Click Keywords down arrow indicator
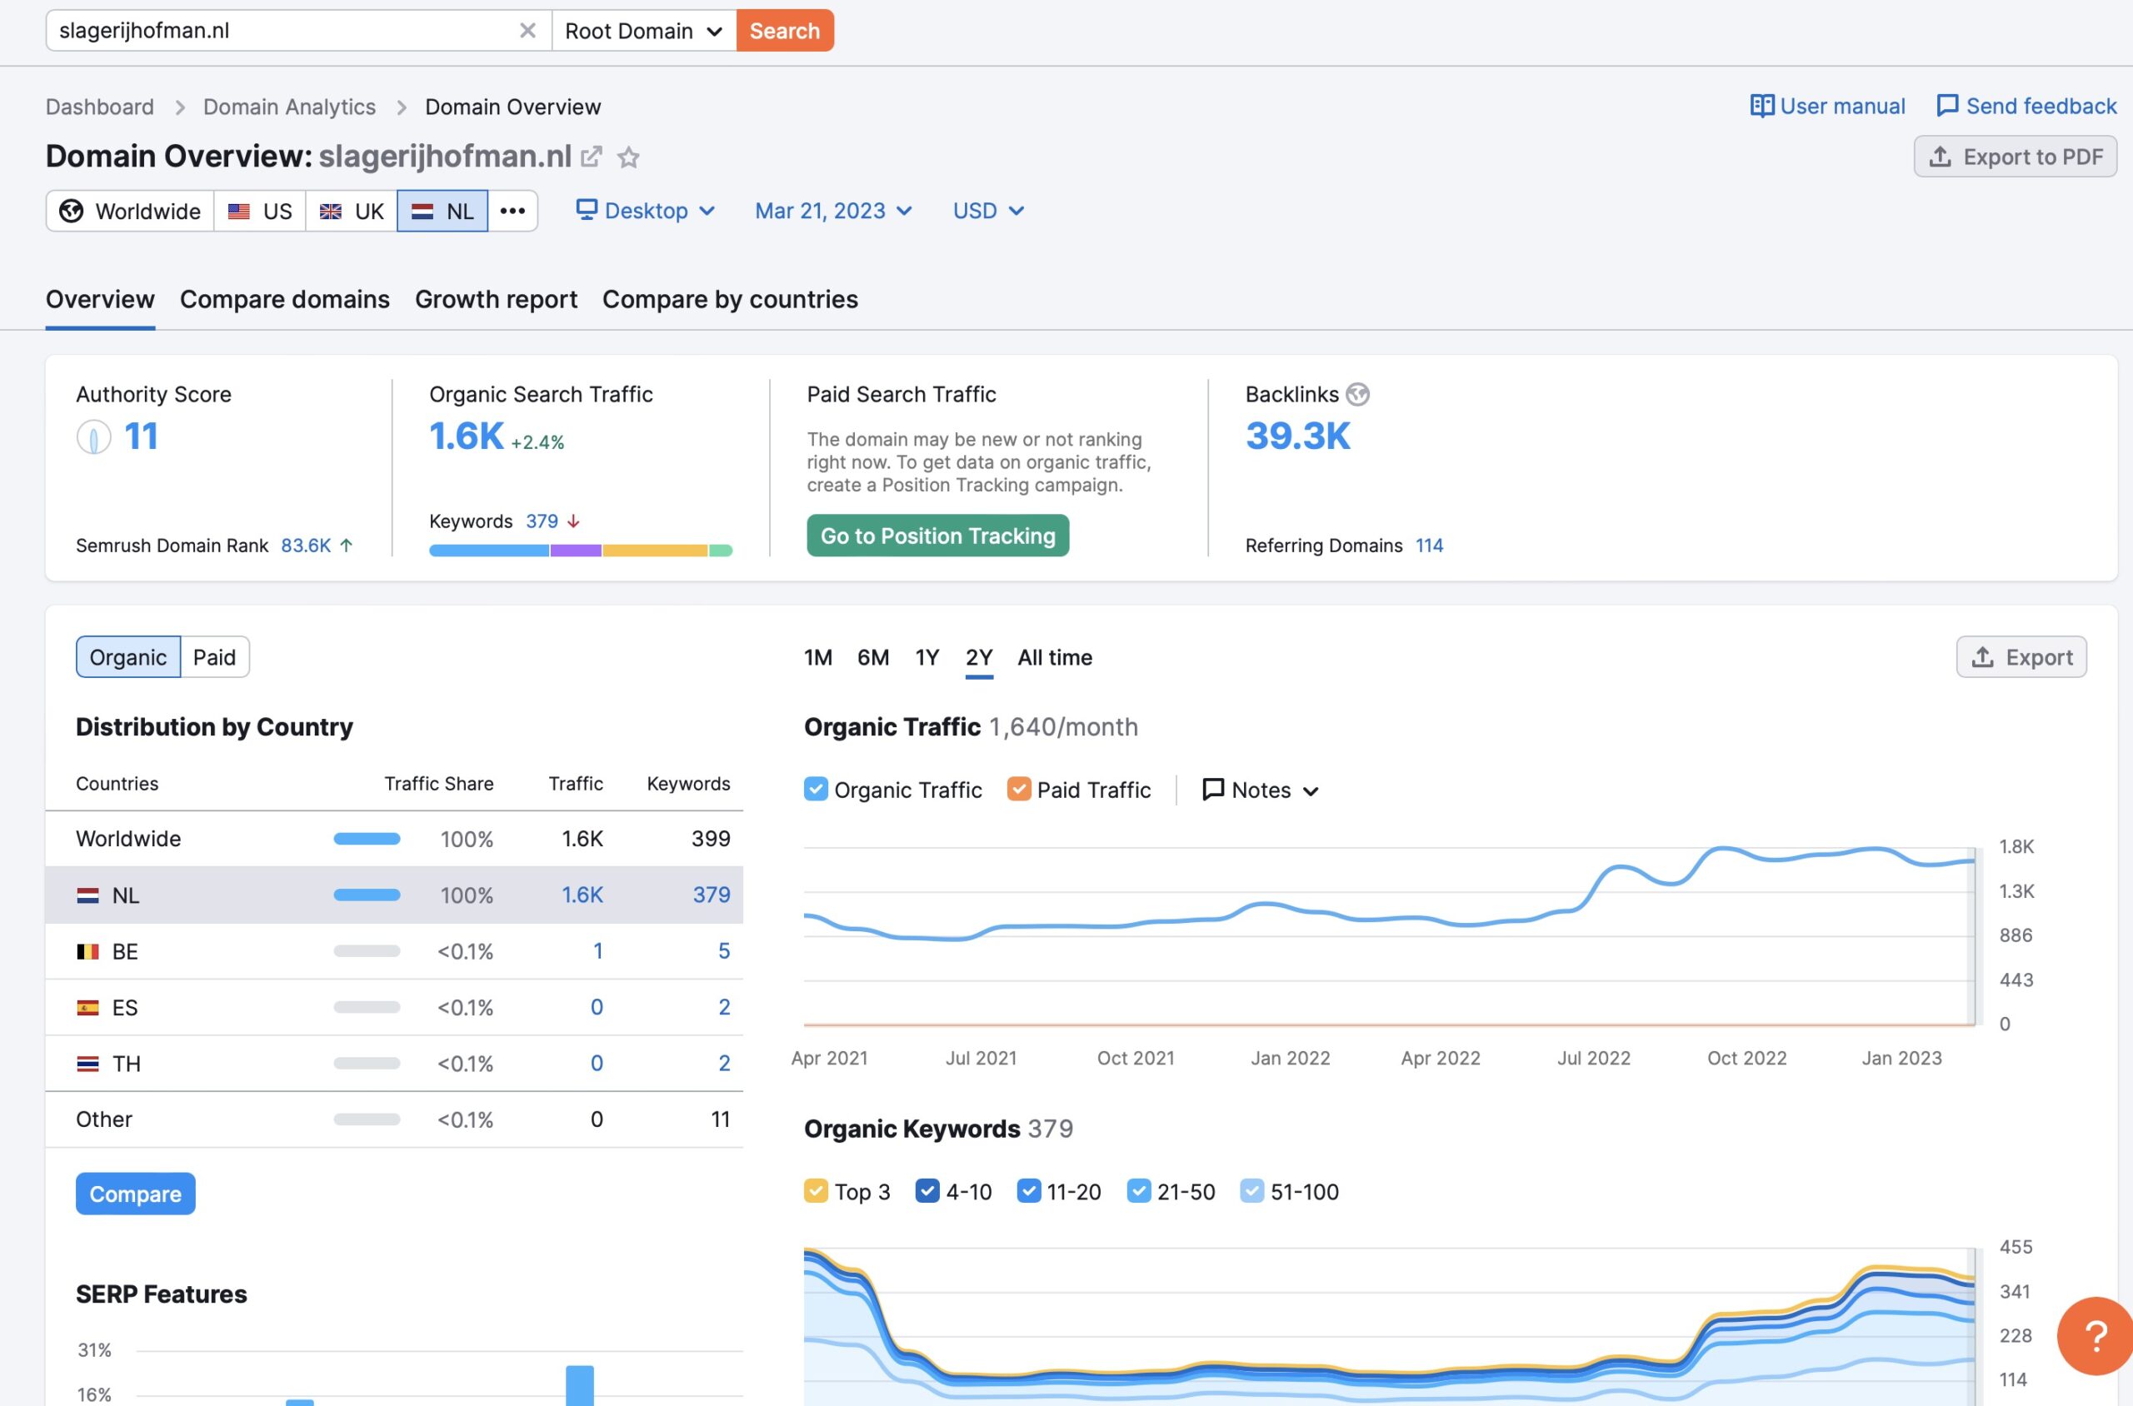Screen dimensions: 2133x1406 pos(573,521)
